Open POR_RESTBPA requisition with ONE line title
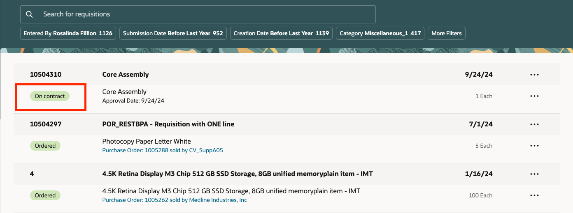 click(x=168, y=124)
